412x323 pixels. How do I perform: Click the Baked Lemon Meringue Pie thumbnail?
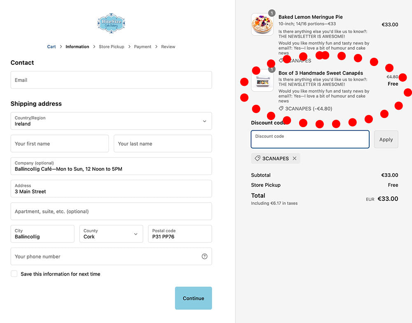point(262,24)
